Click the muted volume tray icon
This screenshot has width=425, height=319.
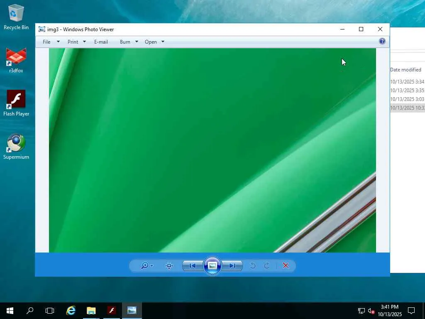pos(371,311)
